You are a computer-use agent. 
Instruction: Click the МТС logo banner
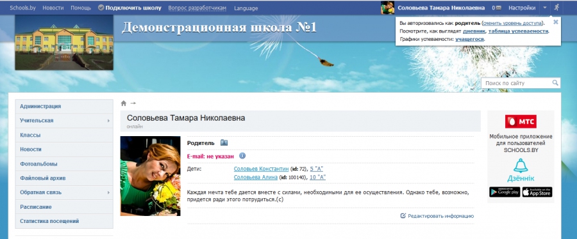coord(521,121)
